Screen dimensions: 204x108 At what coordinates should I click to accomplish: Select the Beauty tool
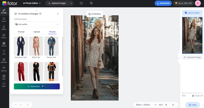click(4, 36)
